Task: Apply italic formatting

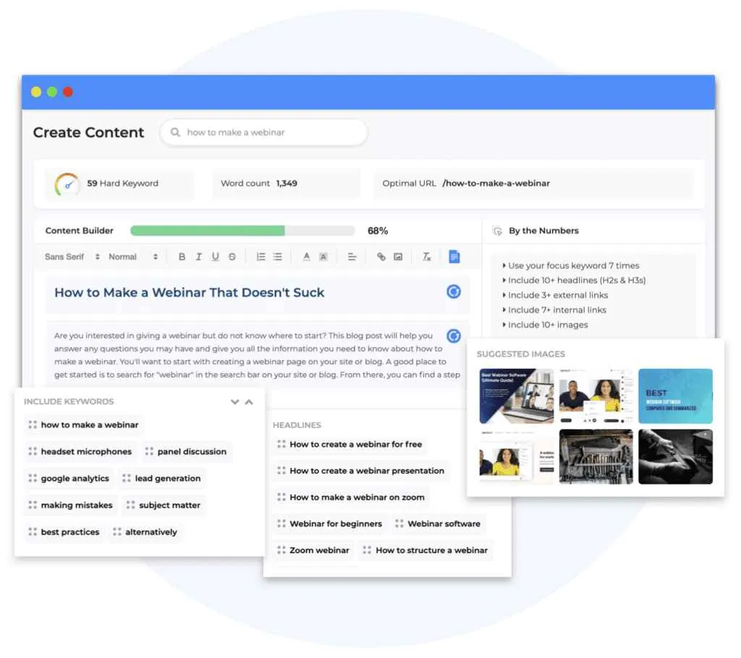Action: click(198, 257)
